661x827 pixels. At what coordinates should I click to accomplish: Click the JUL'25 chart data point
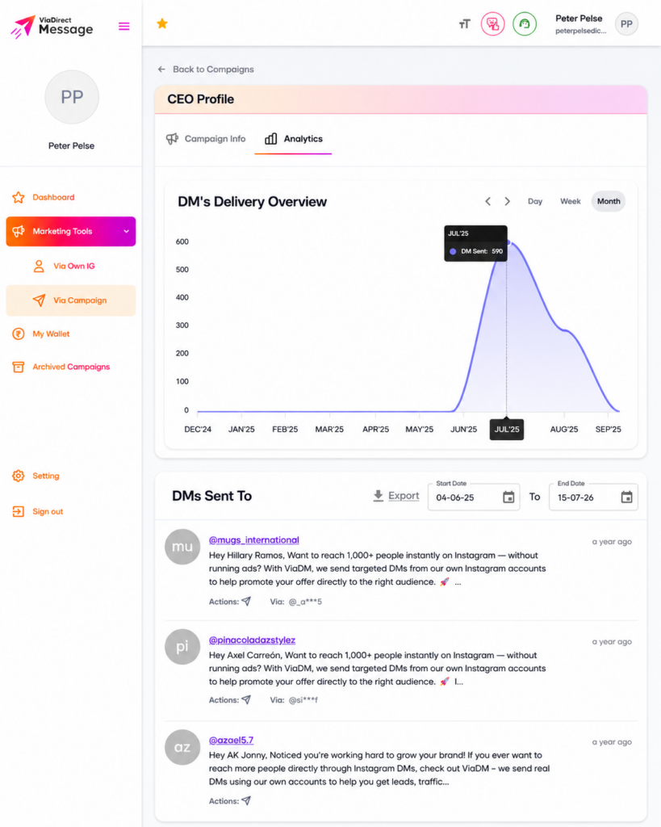(x=508, y=242)
